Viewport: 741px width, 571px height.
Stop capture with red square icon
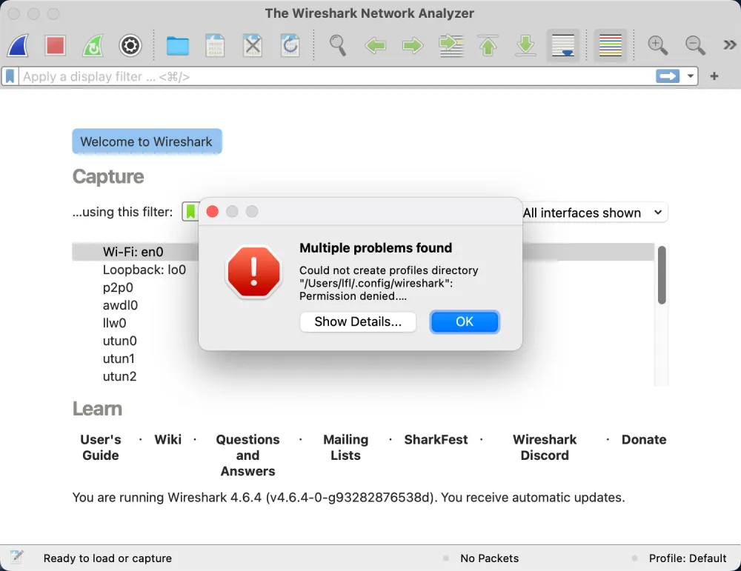(56, 46)
